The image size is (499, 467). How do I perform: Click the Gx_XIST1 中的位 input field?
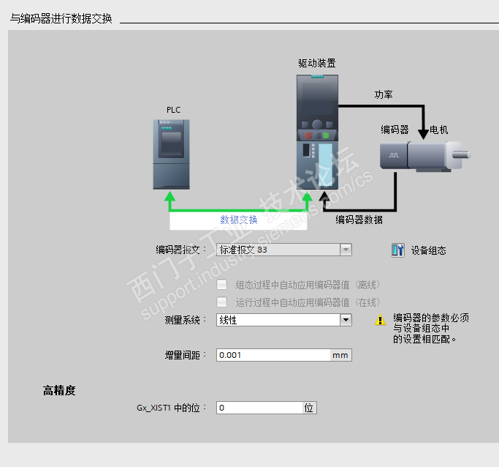coord(259,408)
